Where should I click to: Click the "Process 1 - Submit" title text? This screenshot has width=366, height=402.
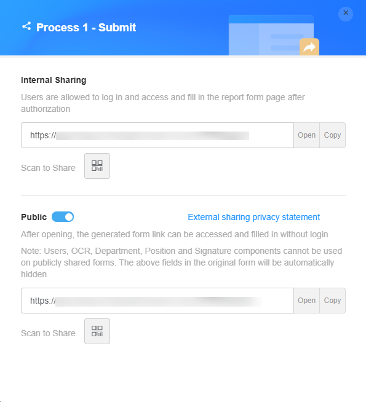(x=86, y=28)
